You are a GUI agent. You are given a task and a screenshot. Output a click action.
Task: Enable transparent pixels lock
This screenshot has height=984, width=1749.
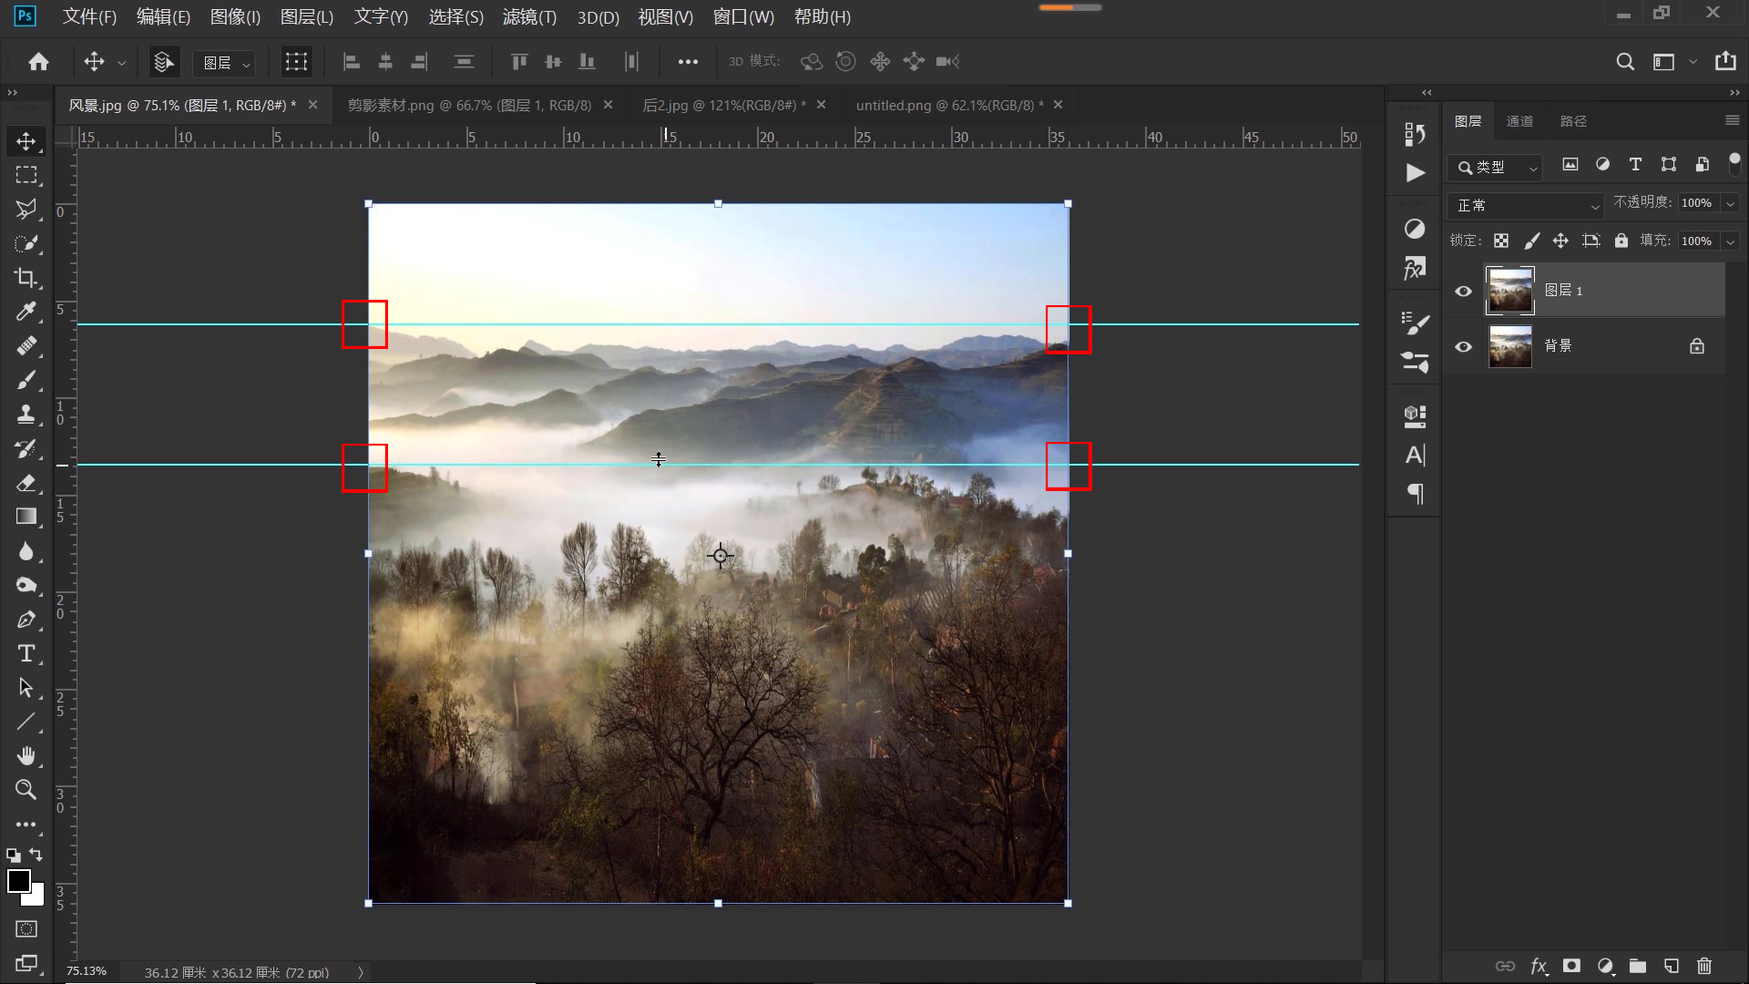[x=1501, y=240]
